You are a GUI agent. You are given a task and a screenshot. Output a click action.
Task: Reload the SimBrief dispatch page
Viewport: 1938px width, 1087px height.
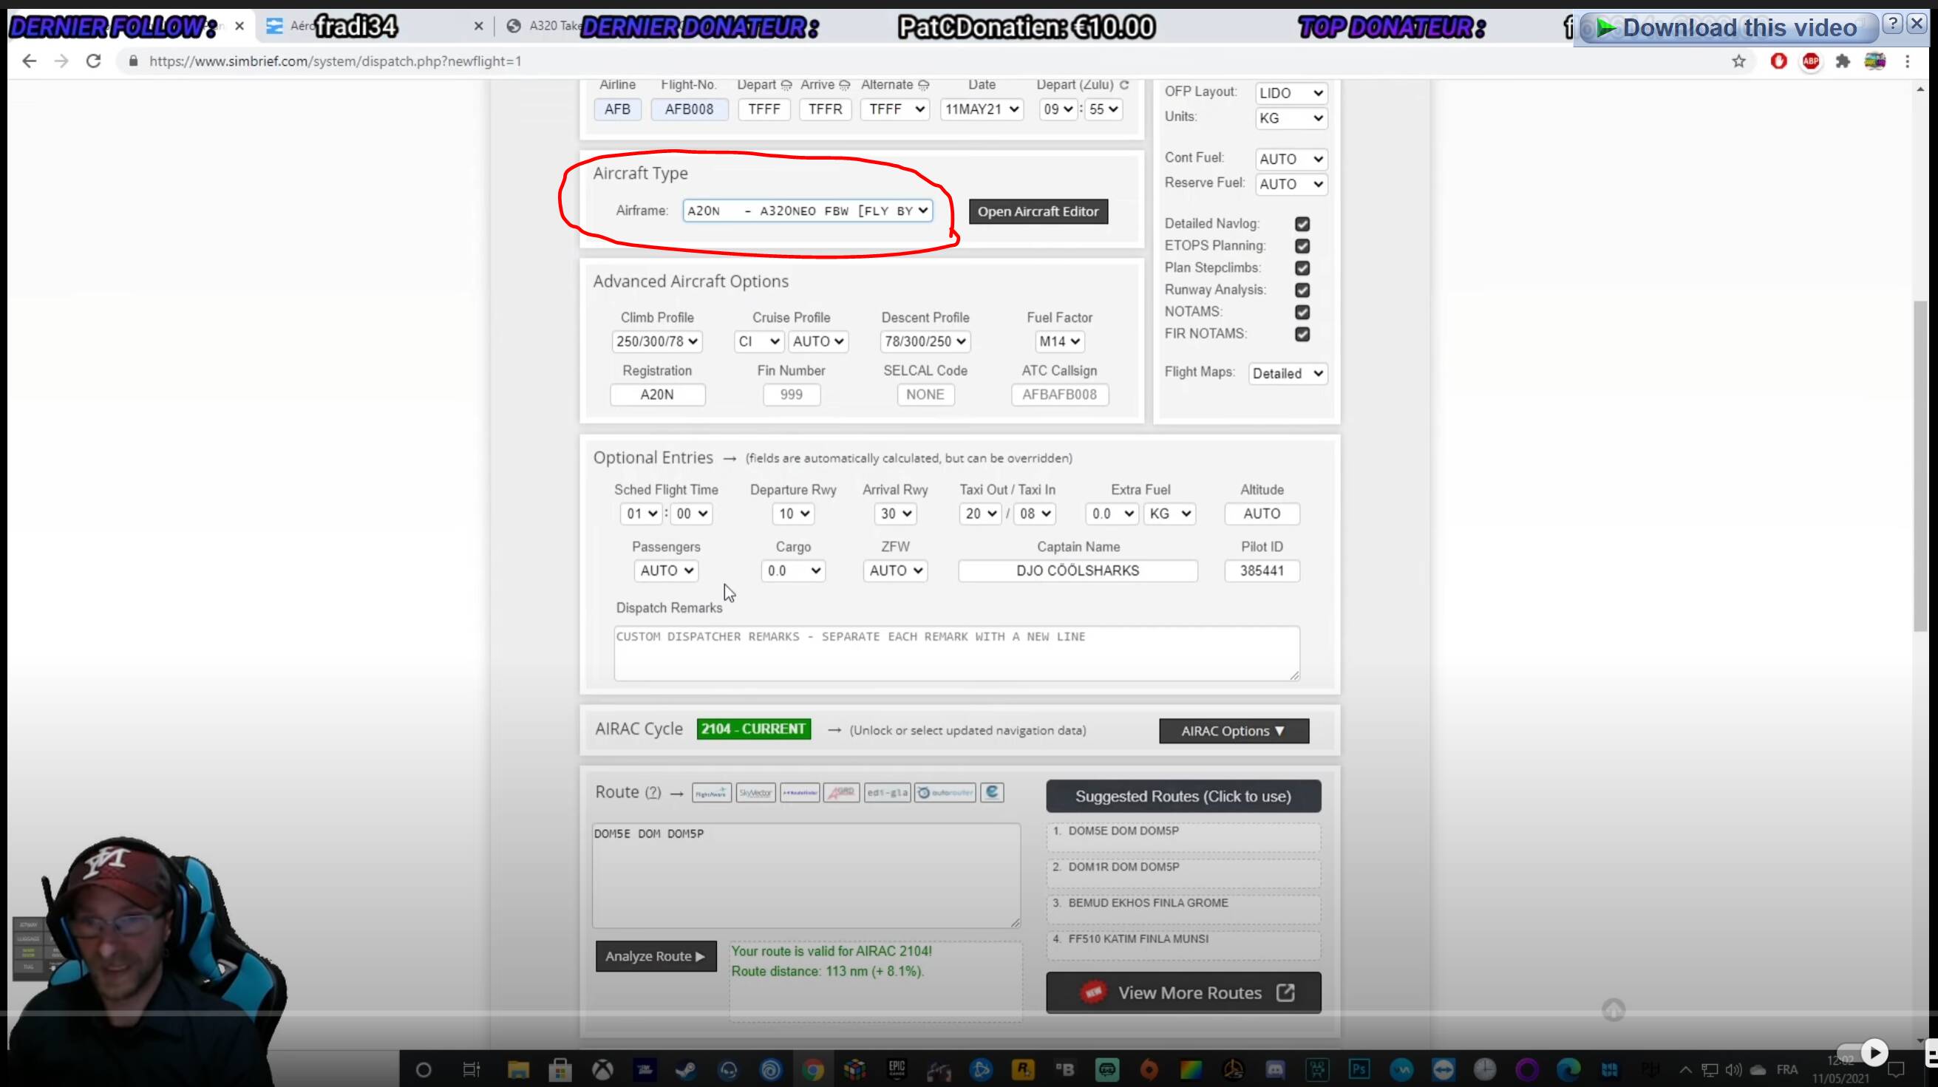[x=93, y=61]
